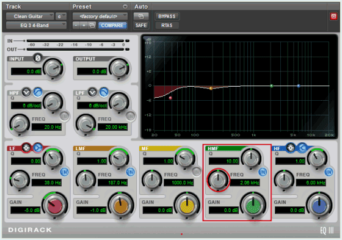342x240 pixels.
Task: Click the HMF Q knob
Action: coord(251,158)
